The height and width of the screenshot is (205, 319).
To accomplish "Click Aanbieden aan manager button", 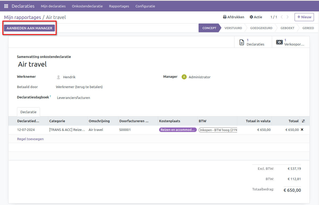I will (x=29, y=28).
